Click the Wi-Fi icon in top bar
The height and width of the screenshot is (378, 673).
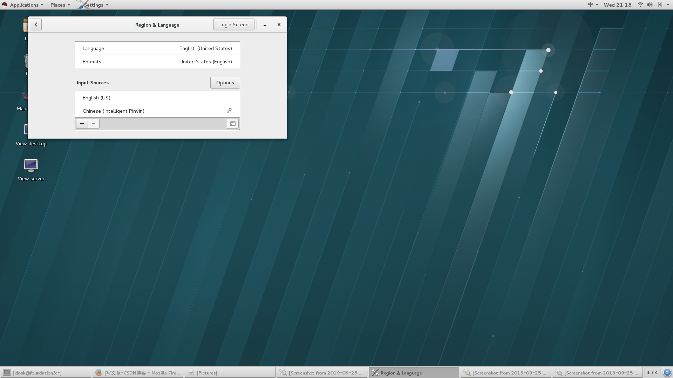point(640,5)
